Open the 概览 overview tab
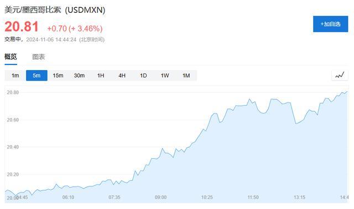 click(x=11, y=57)
